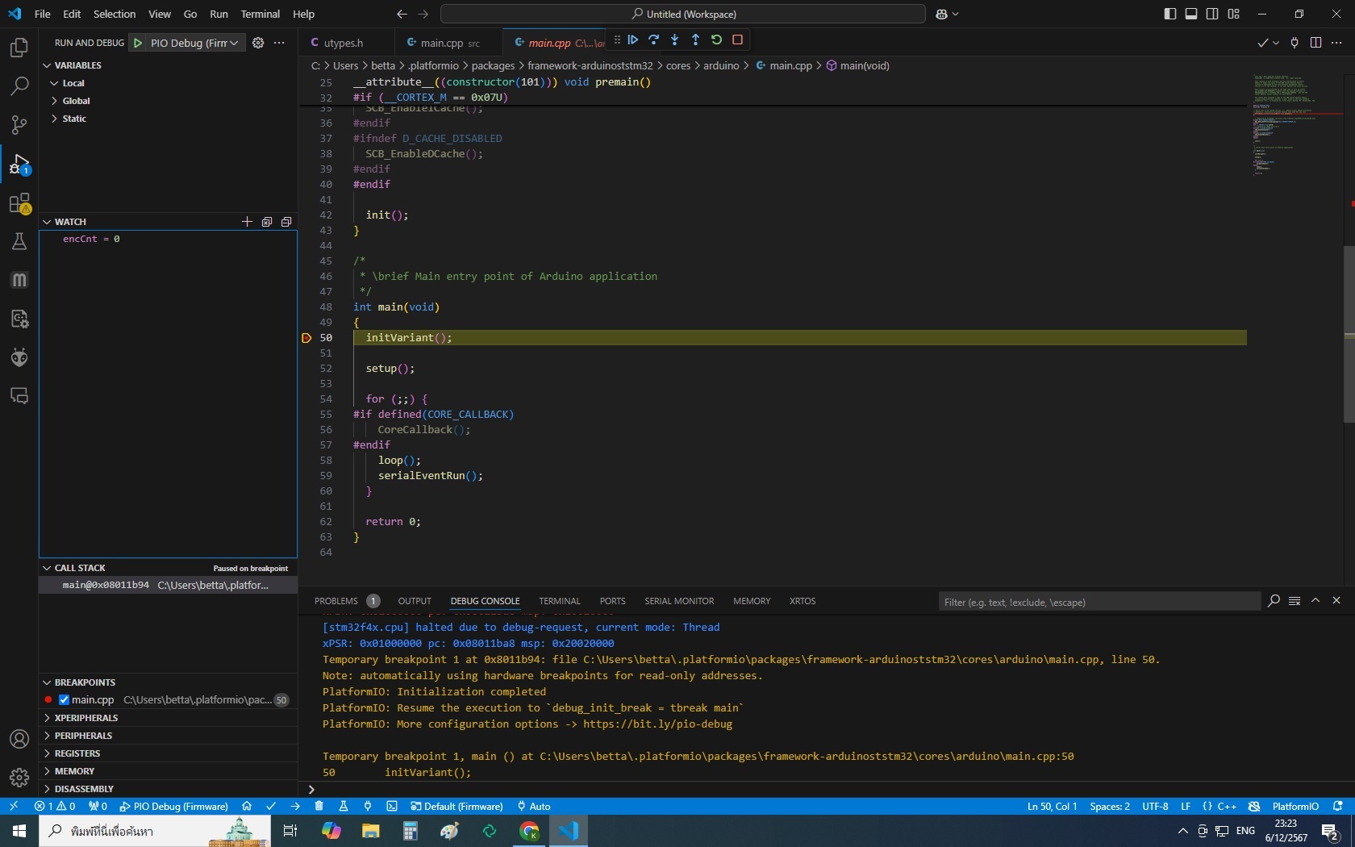The height and width of the screenshot is (847, 1355).
Task: Stop the debug session
Action: pos(737,40)
